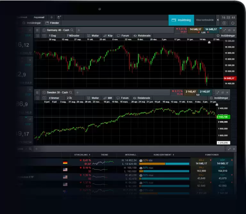Click Sweden 30 buy price 2 142,97
Screen dimensions: 246x214
(x=205, y=92)
